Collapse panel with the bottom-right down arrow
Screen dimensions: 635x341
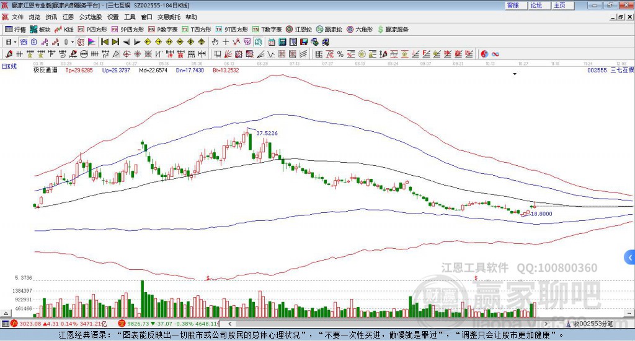click(x=629, y=313)
